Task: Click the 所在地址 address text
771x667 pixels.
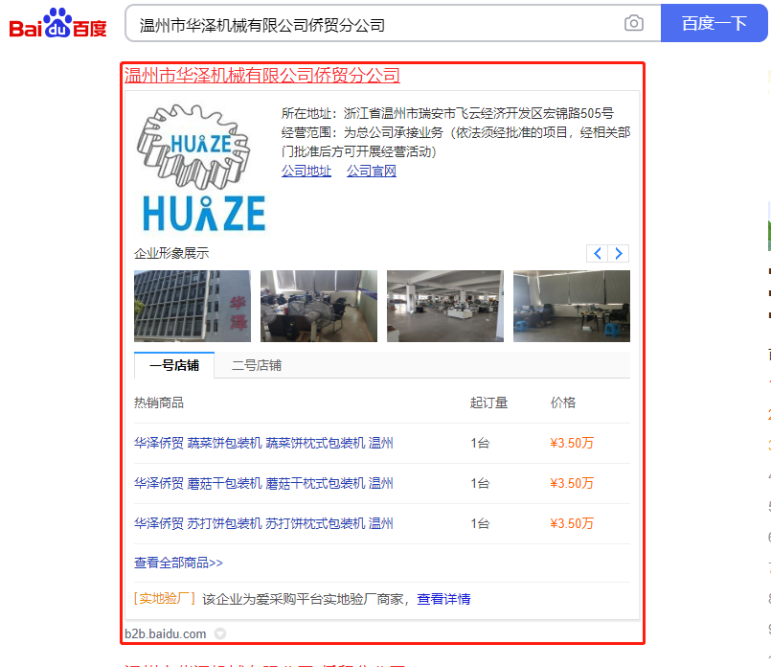Action: [447, 114]
